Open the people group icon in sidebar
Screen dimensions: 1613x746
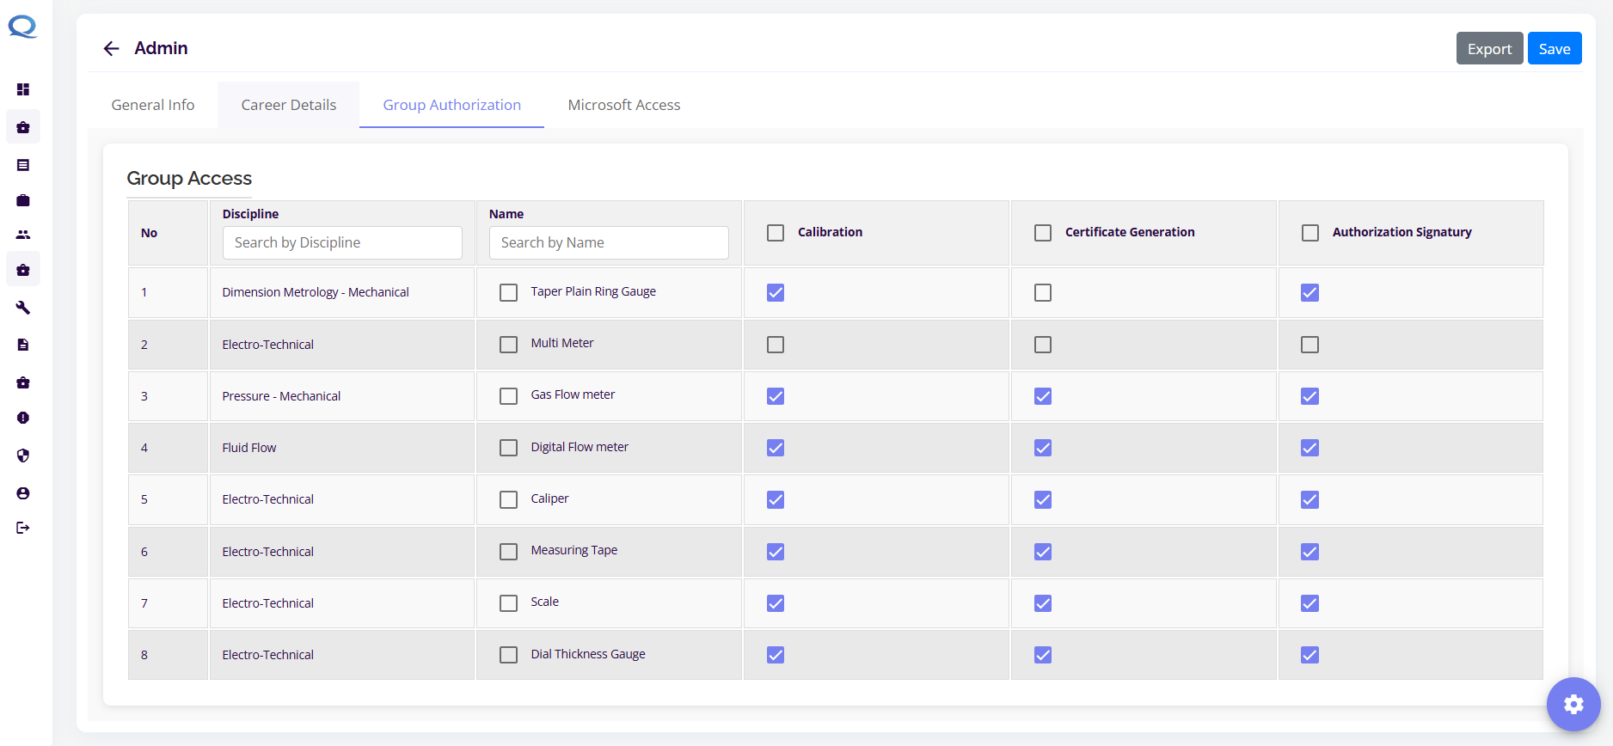pyautogui.click(x=23, y=235)
